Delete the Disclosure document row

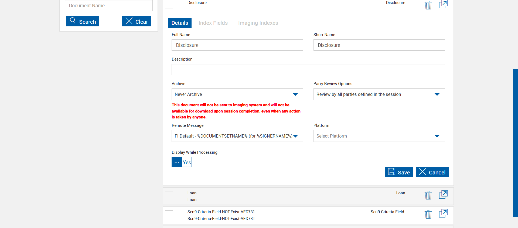pyautogui.click(x=428, y=5)
